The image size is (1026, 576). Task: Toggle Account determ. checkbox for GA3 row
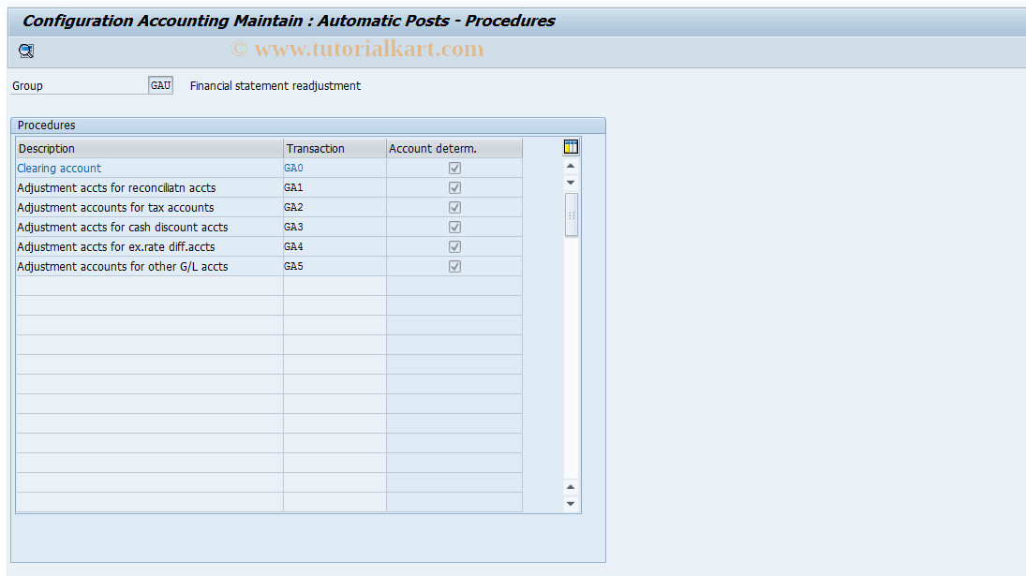tap(454, 227)
